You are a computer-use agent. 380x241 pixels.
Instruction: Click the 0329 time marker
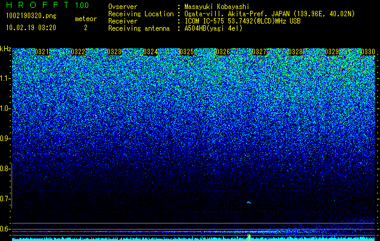(x=332, y=52)
